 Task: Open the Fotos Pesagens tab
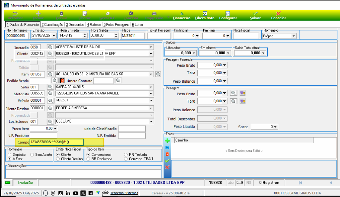click(x=116, y=24)
